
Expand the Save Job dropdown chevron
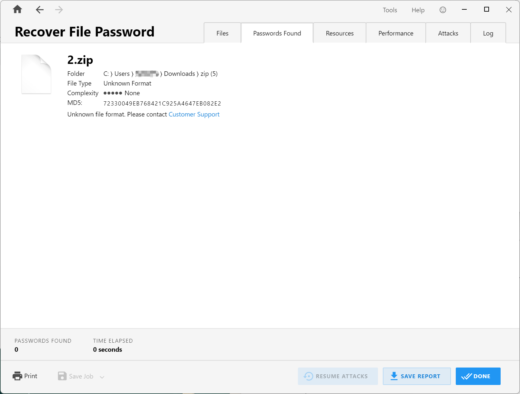tap(102, 377)
